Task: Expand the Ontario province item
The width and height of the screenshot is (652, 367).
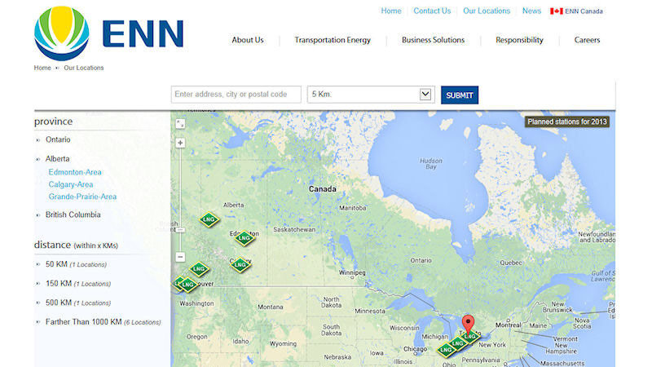Action: pos(58,139)
